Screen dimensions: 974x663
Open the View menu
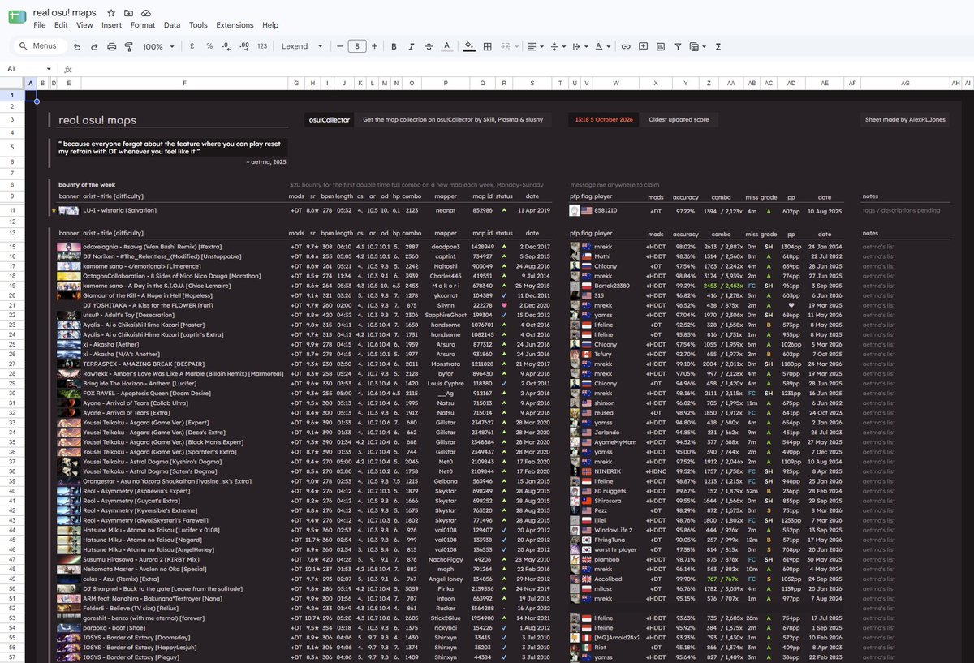tap(84, 25)
